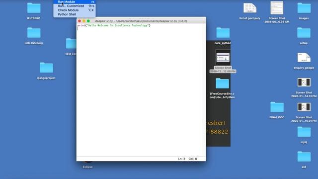
Task: Select Screen Shot 2020-01...16.01 PM file
Action: pyautogui.click(x=304, y=107)
